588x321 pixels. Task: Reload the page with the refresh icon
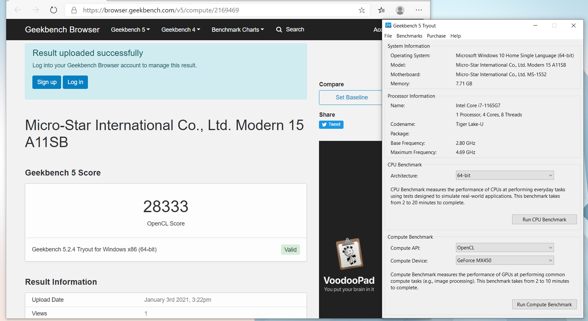(x=54, y=10)
